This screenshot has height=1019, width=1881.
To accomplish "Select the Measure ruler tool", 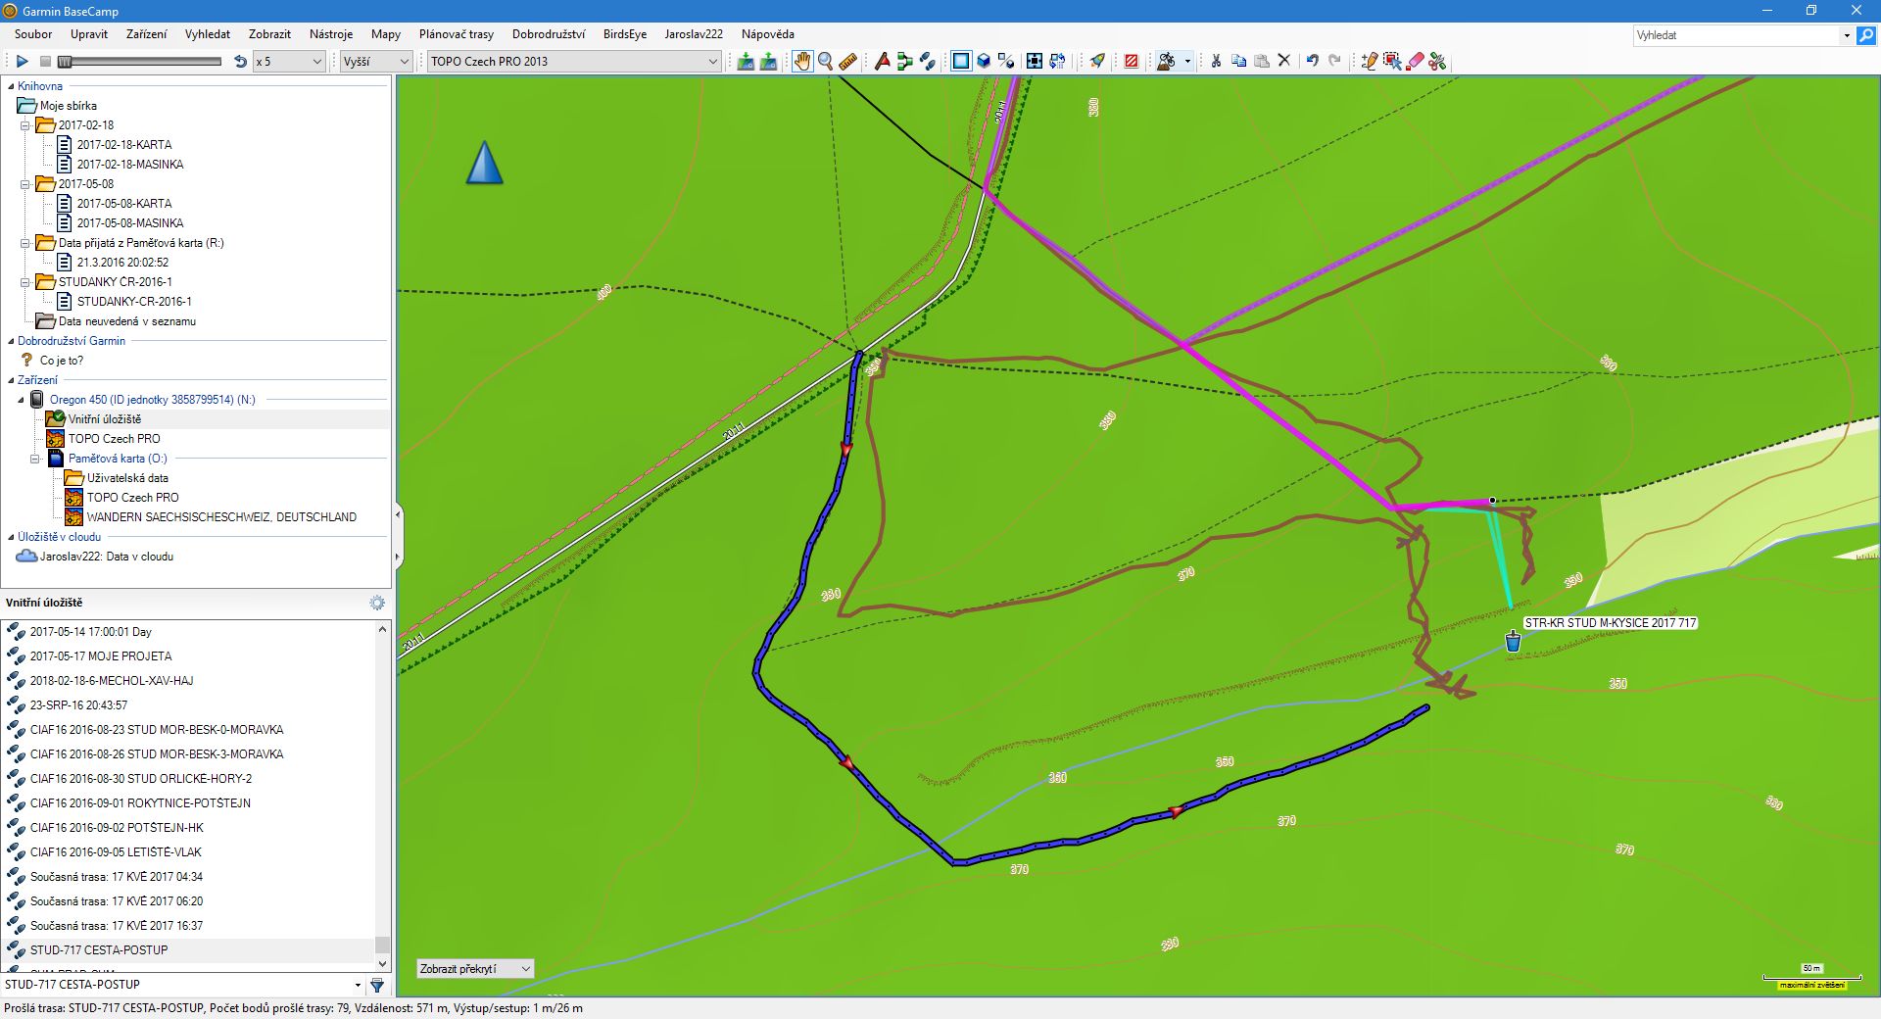I will pos(848,62).
